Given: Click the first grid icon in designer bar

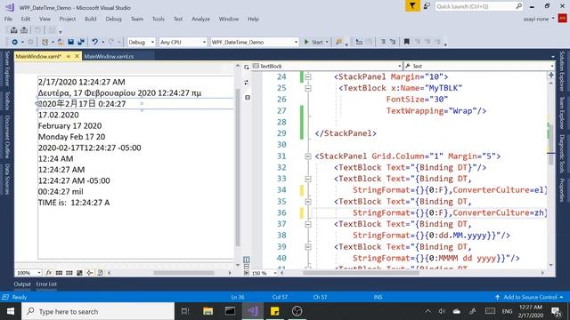Looking at the screenshot, I should point(59,273).
